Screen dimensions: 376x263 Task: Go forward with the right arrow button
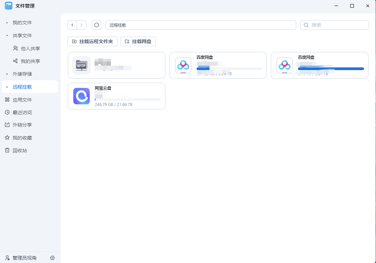point(82,25)
